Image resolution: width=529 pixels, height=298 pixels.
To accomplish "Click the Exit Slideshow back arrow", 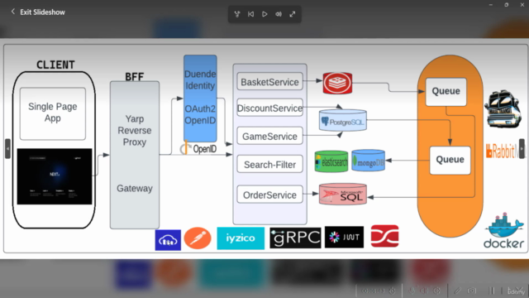I will [13, 12].
